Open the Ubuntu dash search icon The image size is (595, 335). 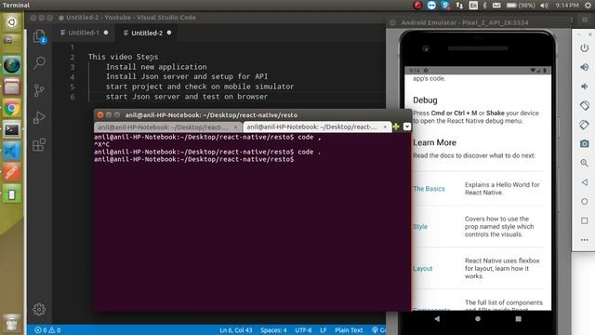point(12,22)
